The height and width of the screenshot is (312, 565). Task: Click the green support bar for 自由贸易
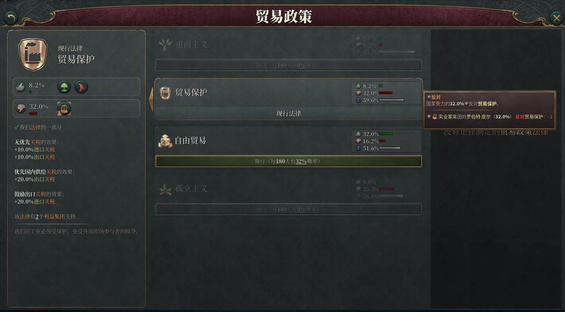point(386,134)
